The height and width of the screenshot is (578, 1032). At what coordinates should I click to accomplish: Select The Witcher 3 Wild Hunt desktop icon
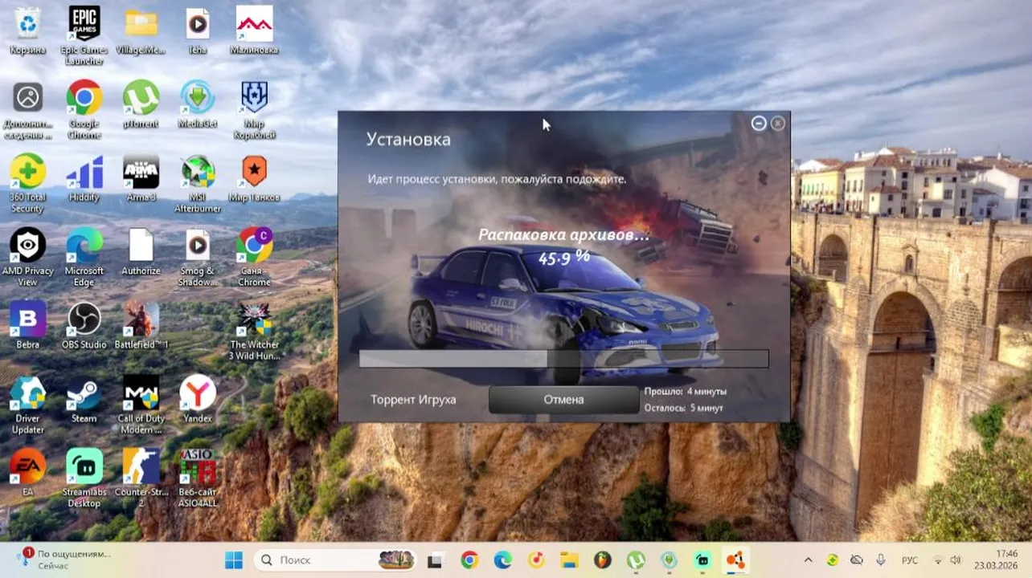pyautogui.click(x=255, y=331)
